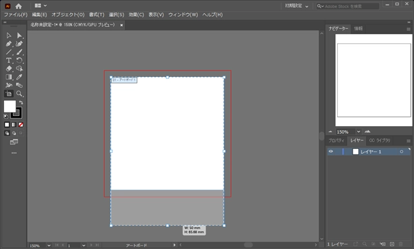414x249 pixels.
Task: Swap fill and stroke colors
Action: tap(21, 102)
